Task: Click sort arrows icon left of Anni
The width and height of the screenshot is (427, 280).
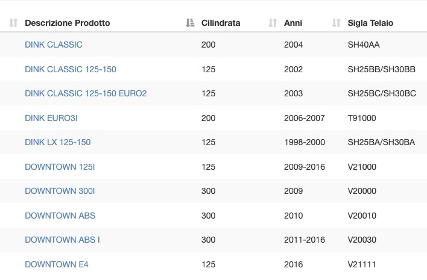Action: (273, 23)
